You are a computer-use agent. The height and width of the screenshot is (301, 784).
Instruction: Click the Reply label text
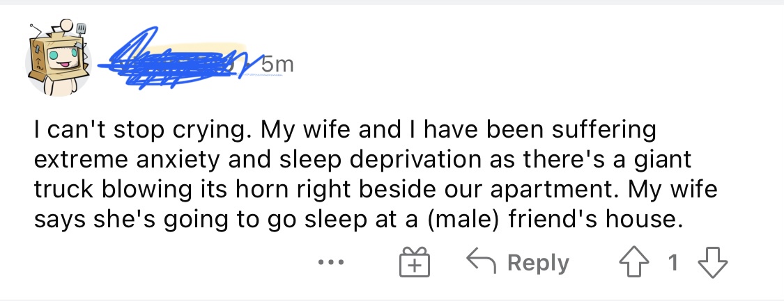click(538, 263)
